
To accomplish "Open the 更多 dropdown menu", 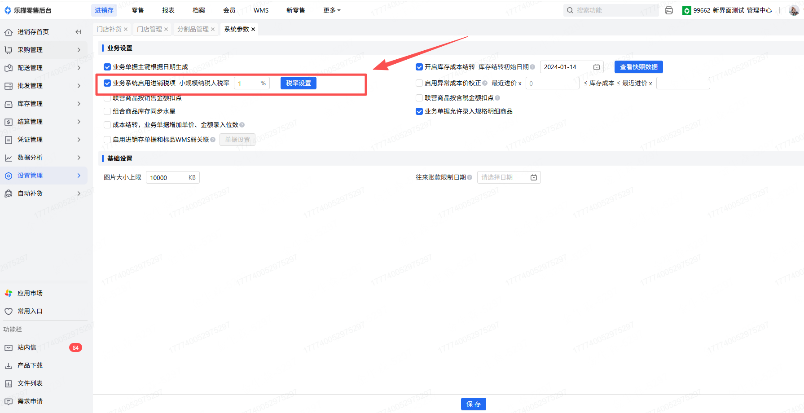I will 332,10.
